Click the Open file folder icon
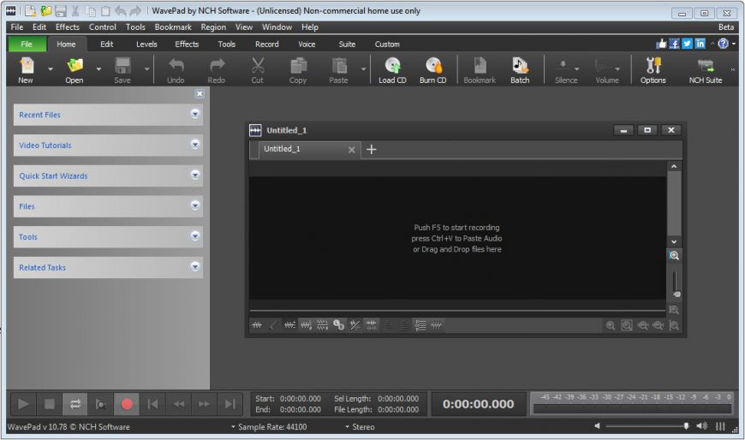The image size is (745, 440). (x=74, y=69)
